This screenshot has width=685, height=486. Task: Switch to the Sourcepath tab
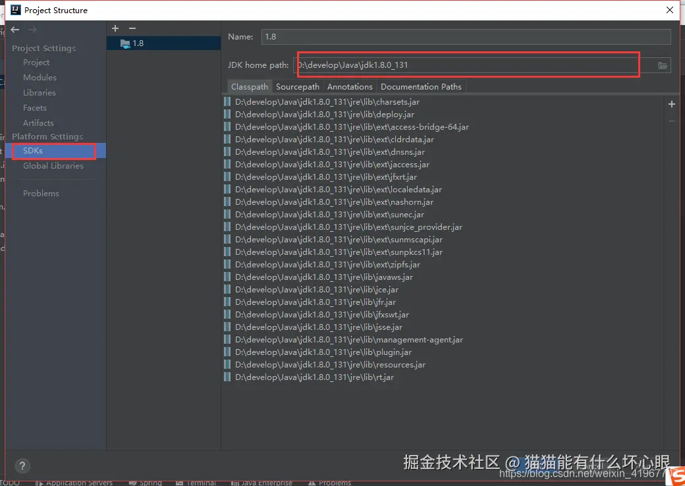pyautogui.click(x=298, y=86)
